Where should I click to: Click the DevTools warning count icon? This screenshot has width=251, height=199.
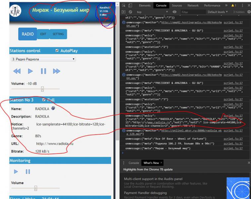click(x=234, y=5)
